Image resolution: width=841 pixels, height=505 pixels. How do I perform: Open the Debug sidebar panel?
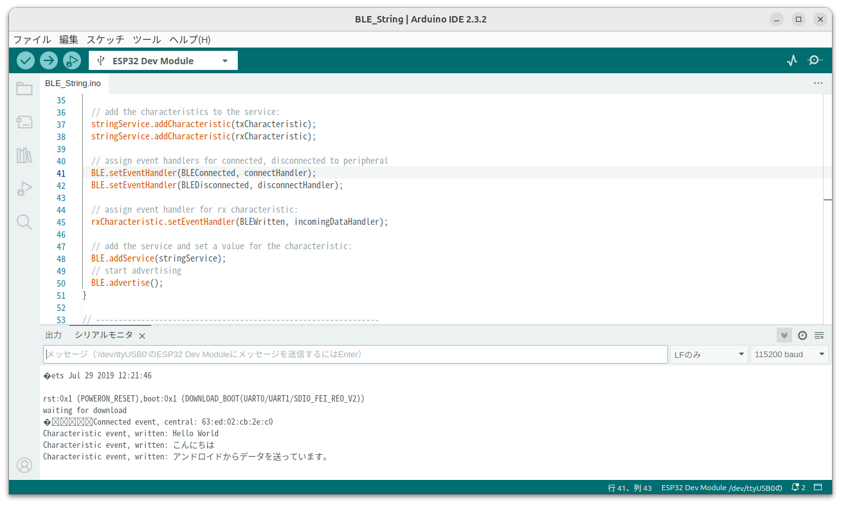24,189
